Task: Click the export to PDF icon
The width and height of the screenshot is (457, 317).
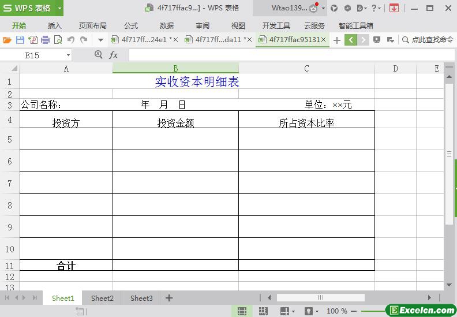Action: [33, 40]
